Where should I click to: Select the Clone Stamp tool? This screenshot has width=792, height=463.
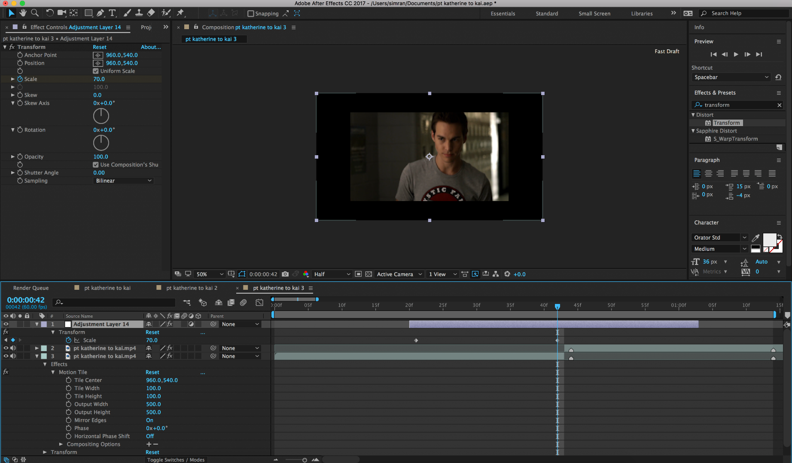[x=139, y=13]
